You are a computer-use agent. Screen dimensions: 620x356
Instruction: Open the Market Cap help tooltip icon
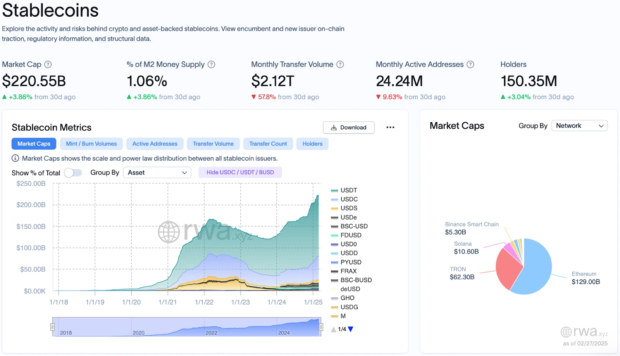(x=48, y=64)
